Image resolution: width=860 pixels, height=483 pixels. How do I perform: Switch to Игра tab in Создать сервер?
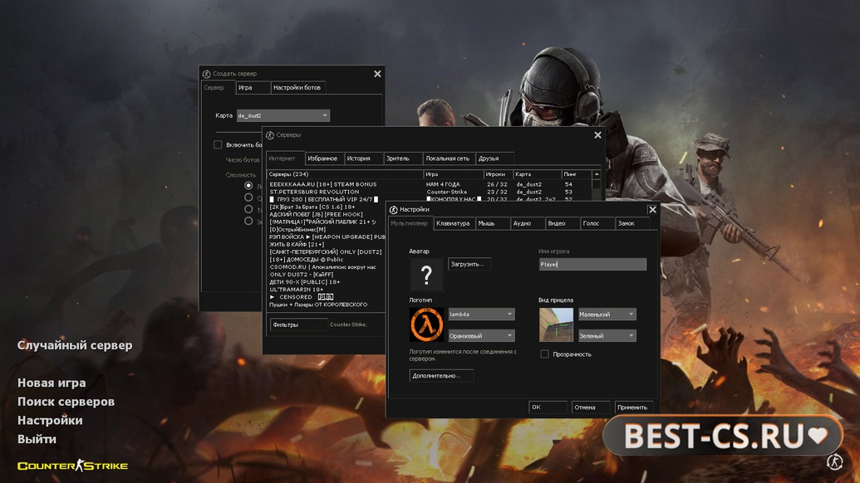click(x=253, y=88)
